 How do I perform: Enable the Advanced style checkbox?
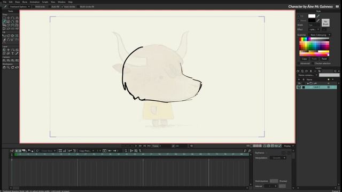coord(299,63)
